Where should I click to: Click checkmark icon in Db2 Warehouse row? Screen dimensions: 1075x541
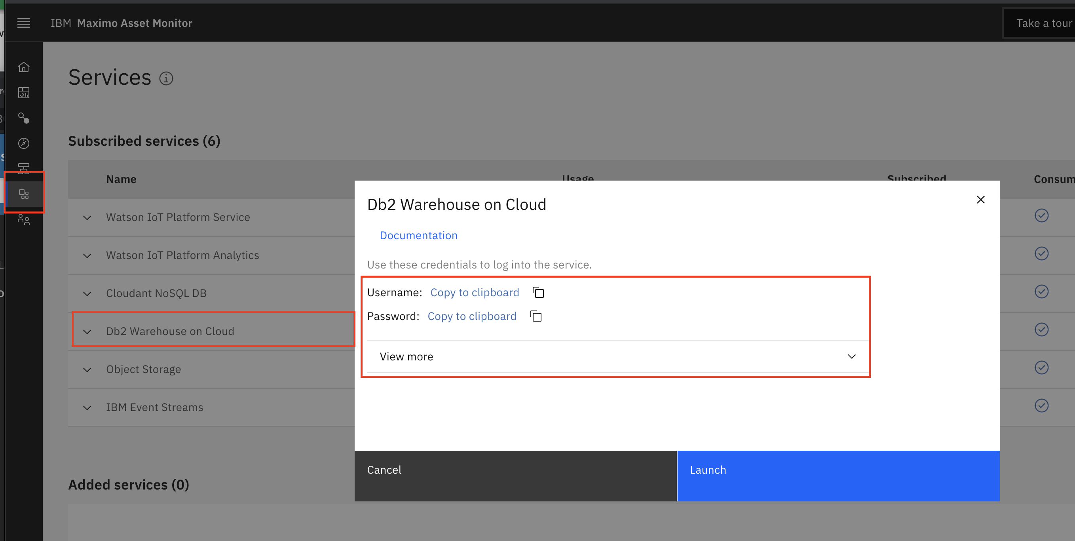(1042, 330)
